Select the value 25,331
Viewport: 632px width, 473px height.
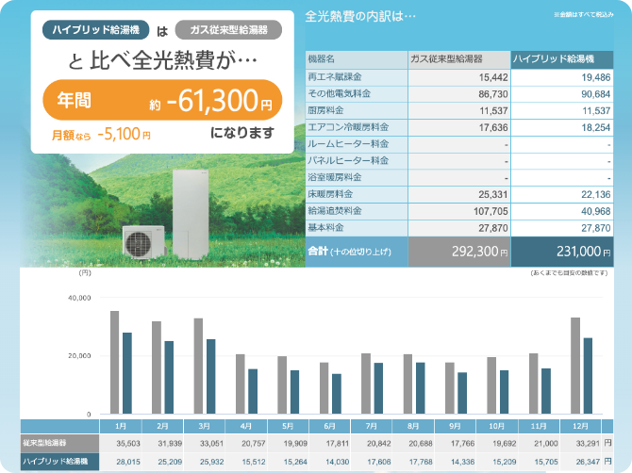tap(493, 194)
